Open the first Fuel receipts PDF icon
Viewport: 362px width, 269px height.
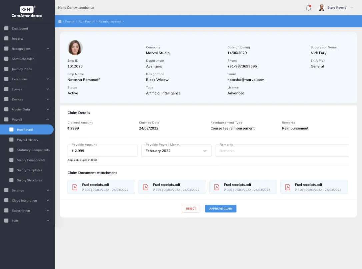click(x=75, y=187)
